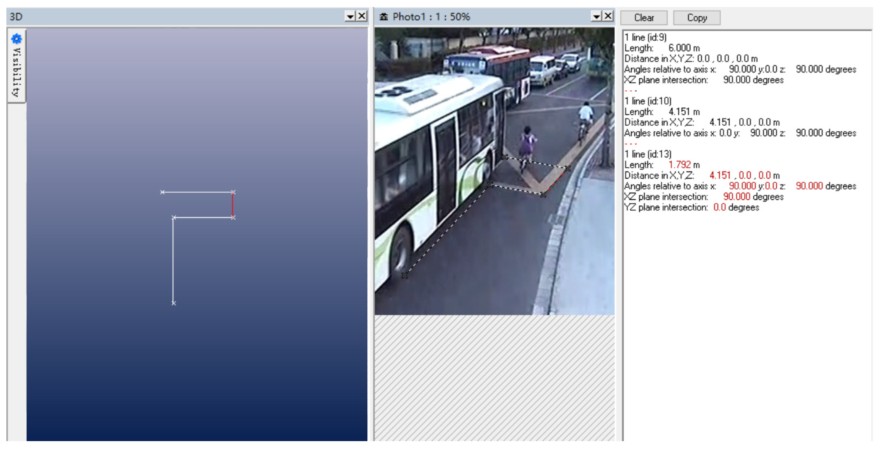This screenshot has width=878, height=449.
Task: Click photo marker at bus rear corner
Action: point(505,157)
